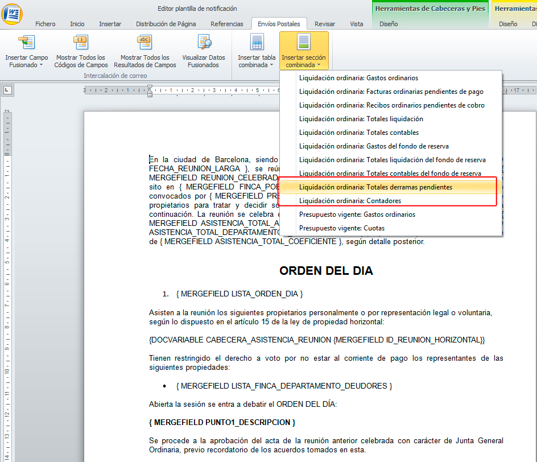
Task: Collapse the Insertar sección combinada dropdown arrow
Action: [x=319, y=65]
